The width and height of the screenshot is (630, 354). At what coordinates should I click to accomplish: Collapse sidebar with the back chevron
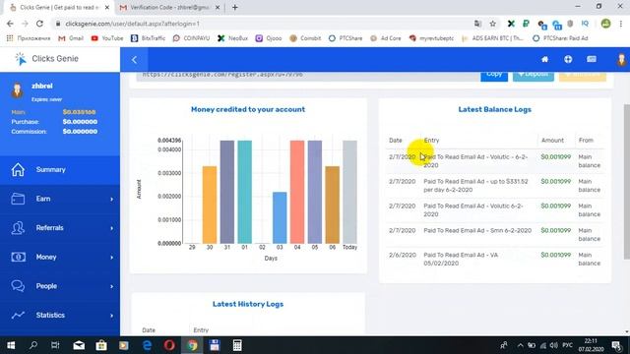(134, 60)
